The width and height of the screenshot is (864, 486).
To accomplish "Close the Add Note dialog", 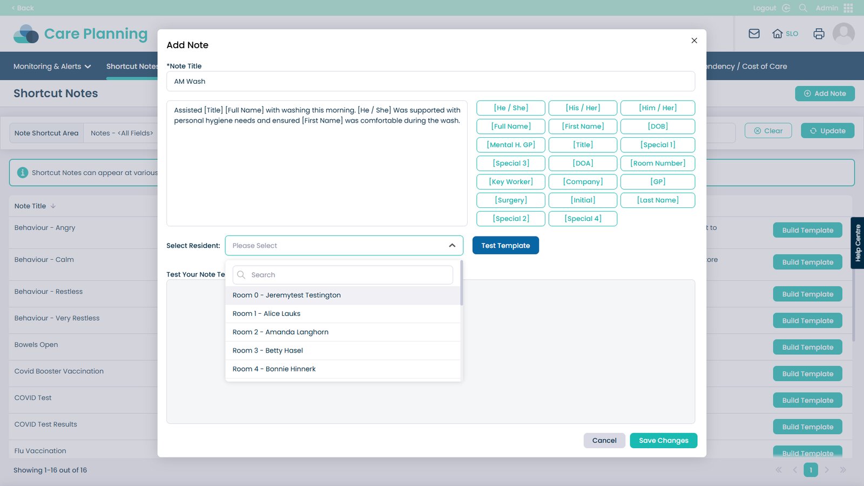I will click(694, 40).
